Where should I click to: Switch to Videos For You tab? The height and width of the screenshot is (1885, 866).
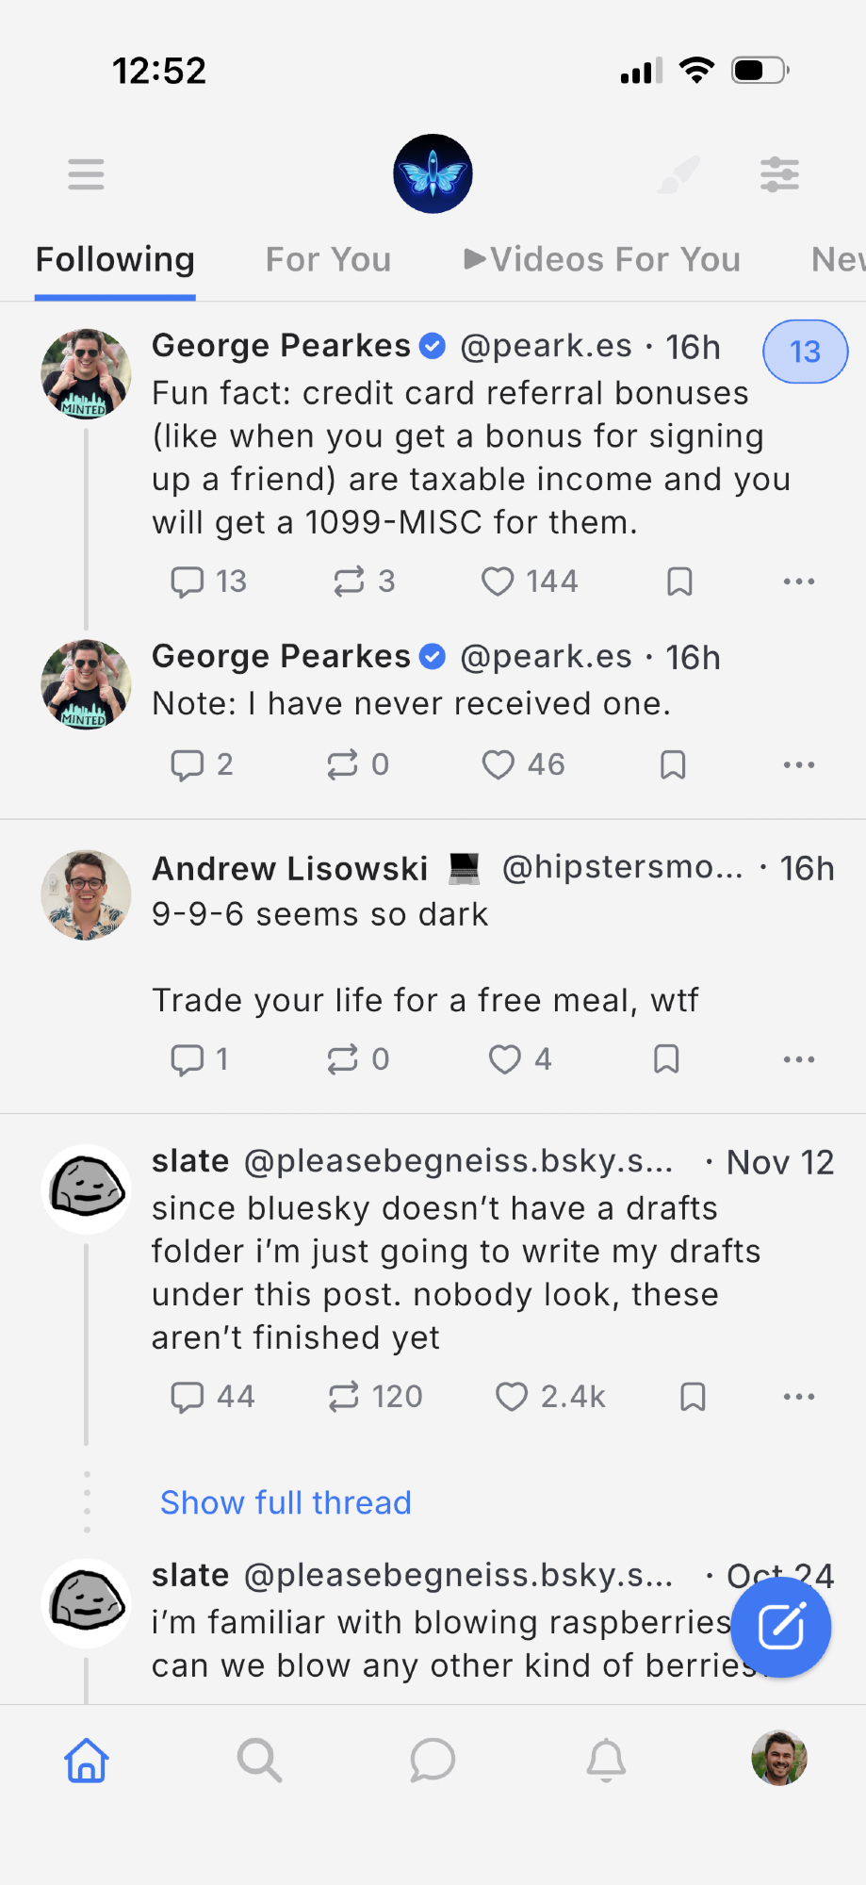point(602,259)
